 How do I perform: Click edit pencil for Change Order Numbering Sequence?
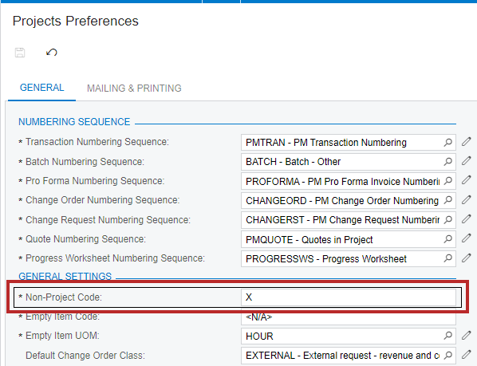click(466, 199)
